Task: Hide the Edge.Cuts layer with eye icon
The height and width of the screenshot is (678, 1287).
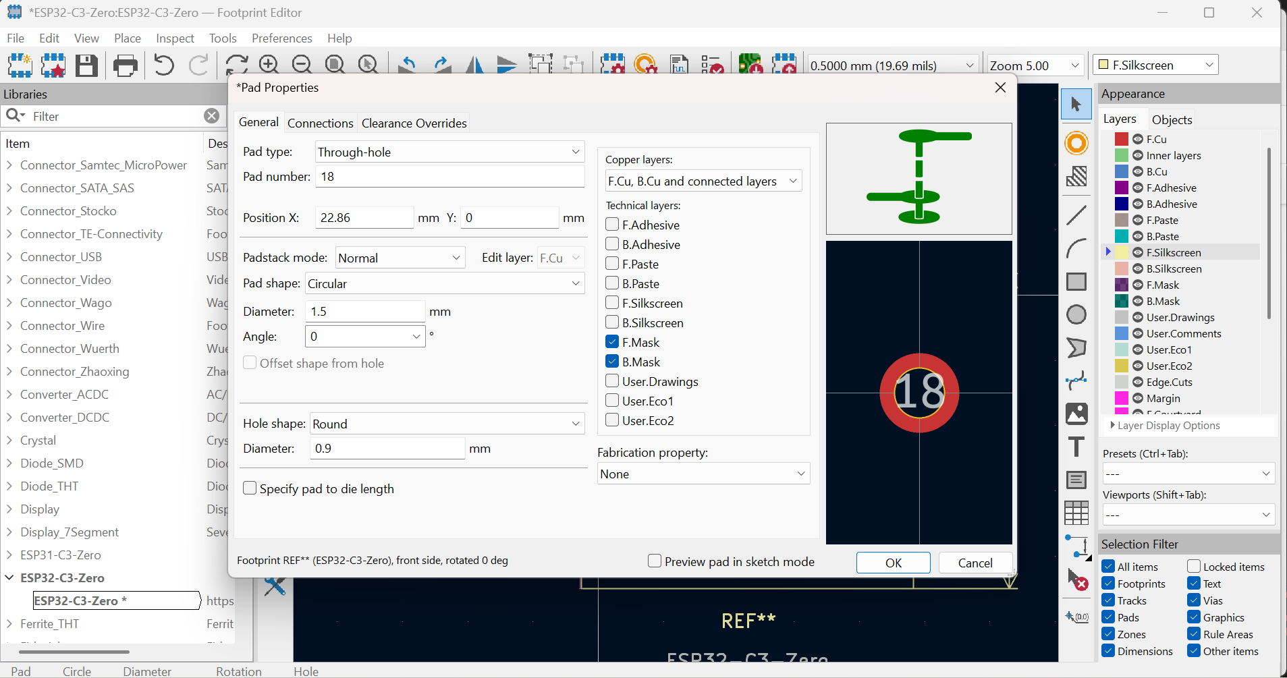Action: [1138, 382]
